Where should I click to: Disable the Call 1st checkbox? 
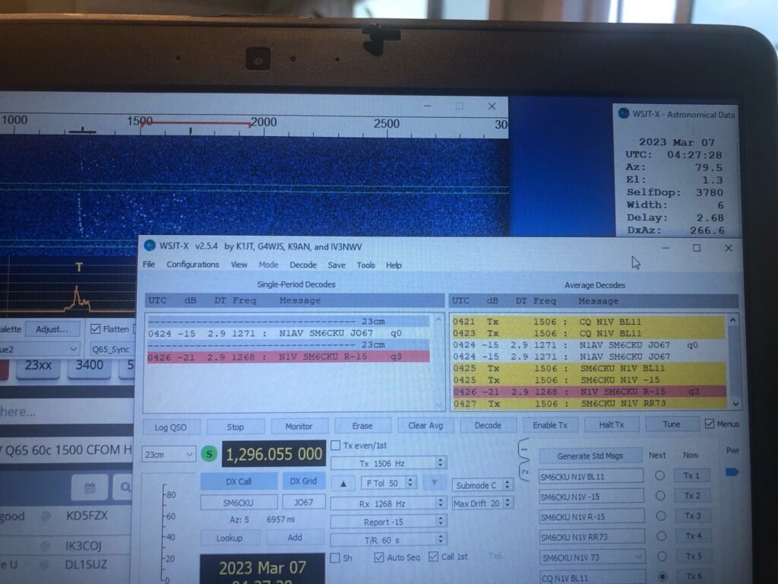(x=433, y=557)
